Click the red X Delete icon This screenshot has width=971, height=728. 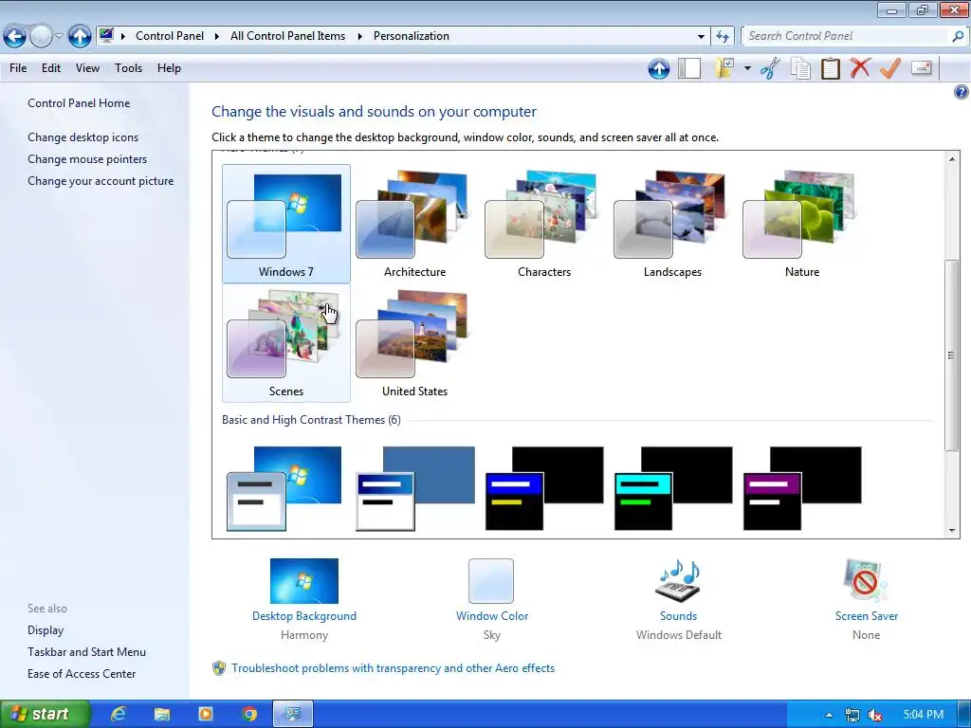(x=859, y=68)
